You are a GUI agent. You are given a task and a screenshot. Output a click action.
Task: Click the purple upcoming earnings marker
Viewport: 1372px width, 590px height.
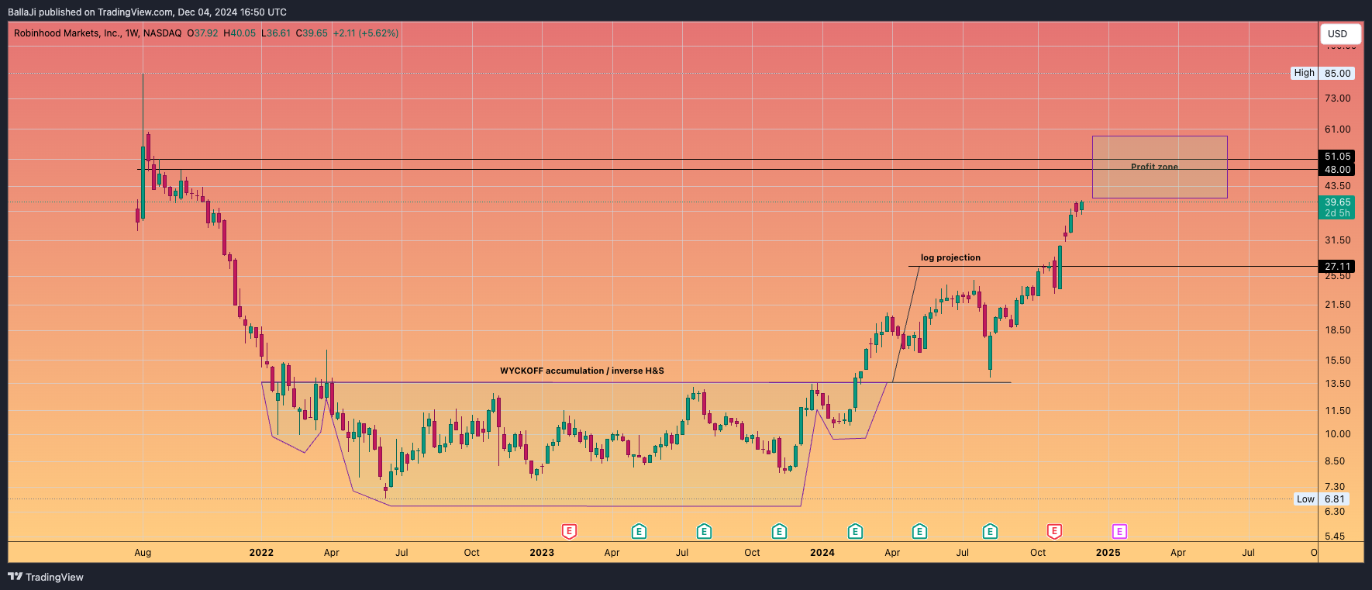tap(1119, 531)
